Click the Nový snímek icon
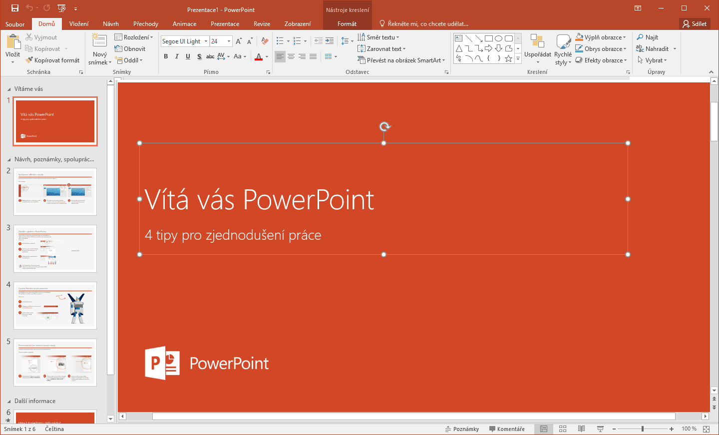Image resolution: width=719 pixels, height=435 pixels. [x=99, y=41]
